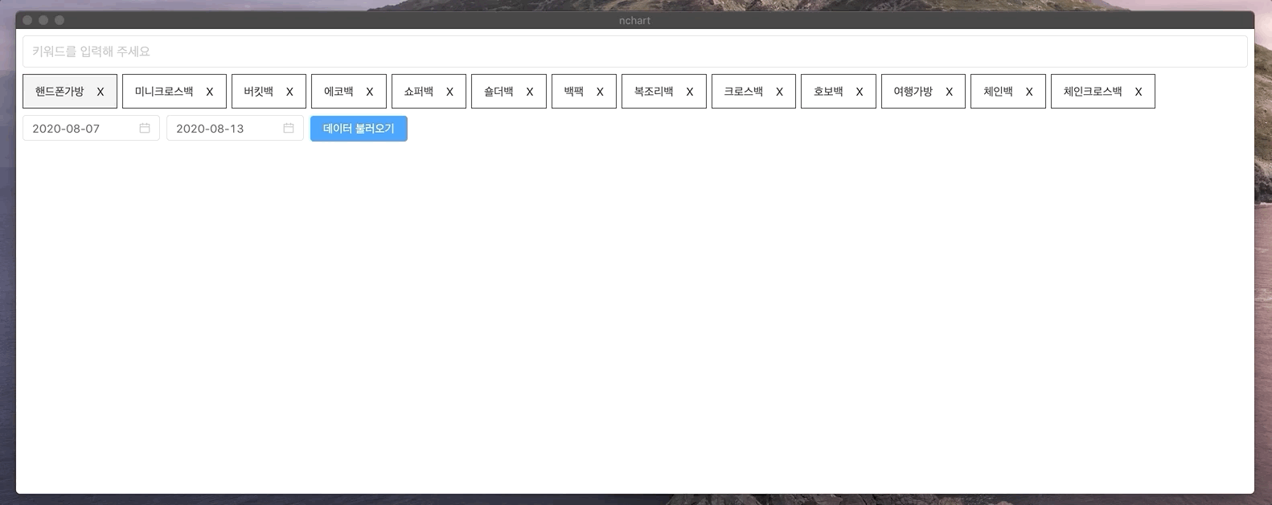This screenshot has height=505, width=1272.
Task: Select the 체인백 keyword label
Action: pos(998,92)
